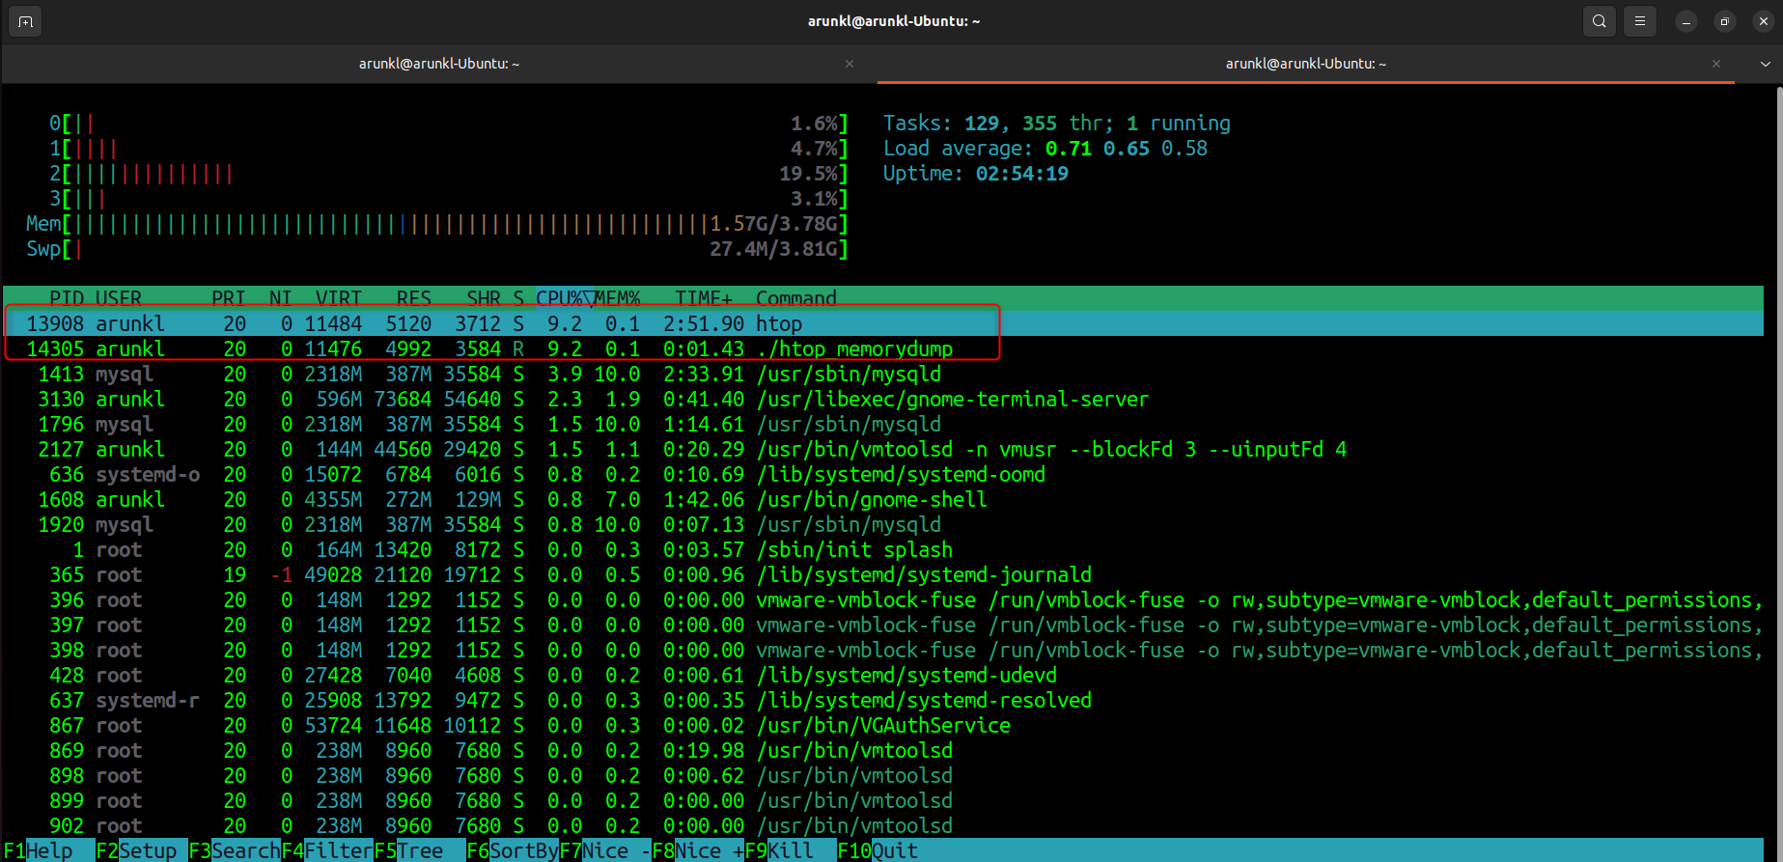Viewport: 1783px width, 862px height.
Task: Click the CPU% sorted column header
Action: coord(565,298)
